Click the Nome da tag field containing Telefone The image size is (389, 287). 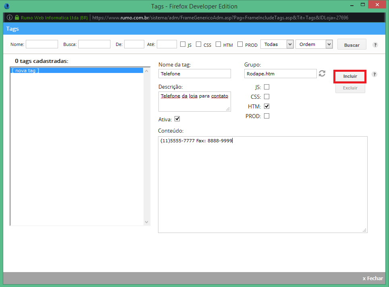[194, 74]
